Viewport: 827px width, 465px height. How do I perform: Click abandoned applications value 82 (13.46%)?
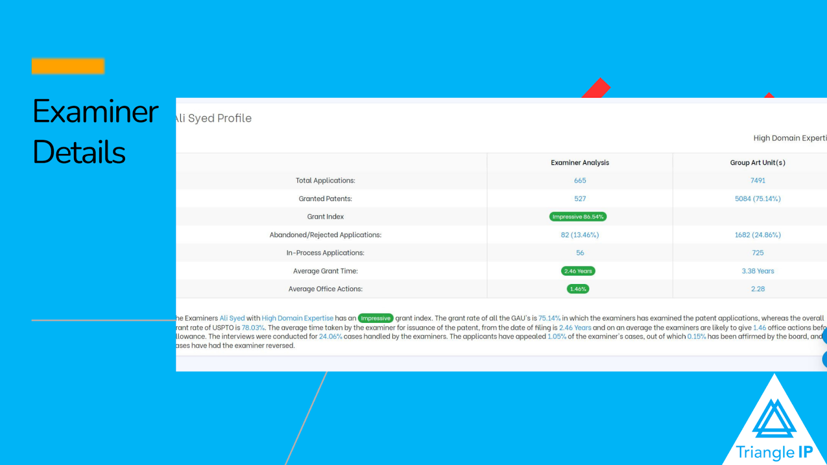coord(580,235)
